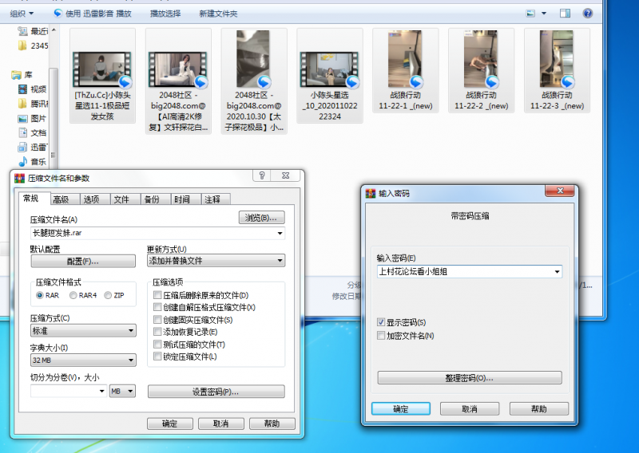Select the ZIP format radio button

pos(108,295)
